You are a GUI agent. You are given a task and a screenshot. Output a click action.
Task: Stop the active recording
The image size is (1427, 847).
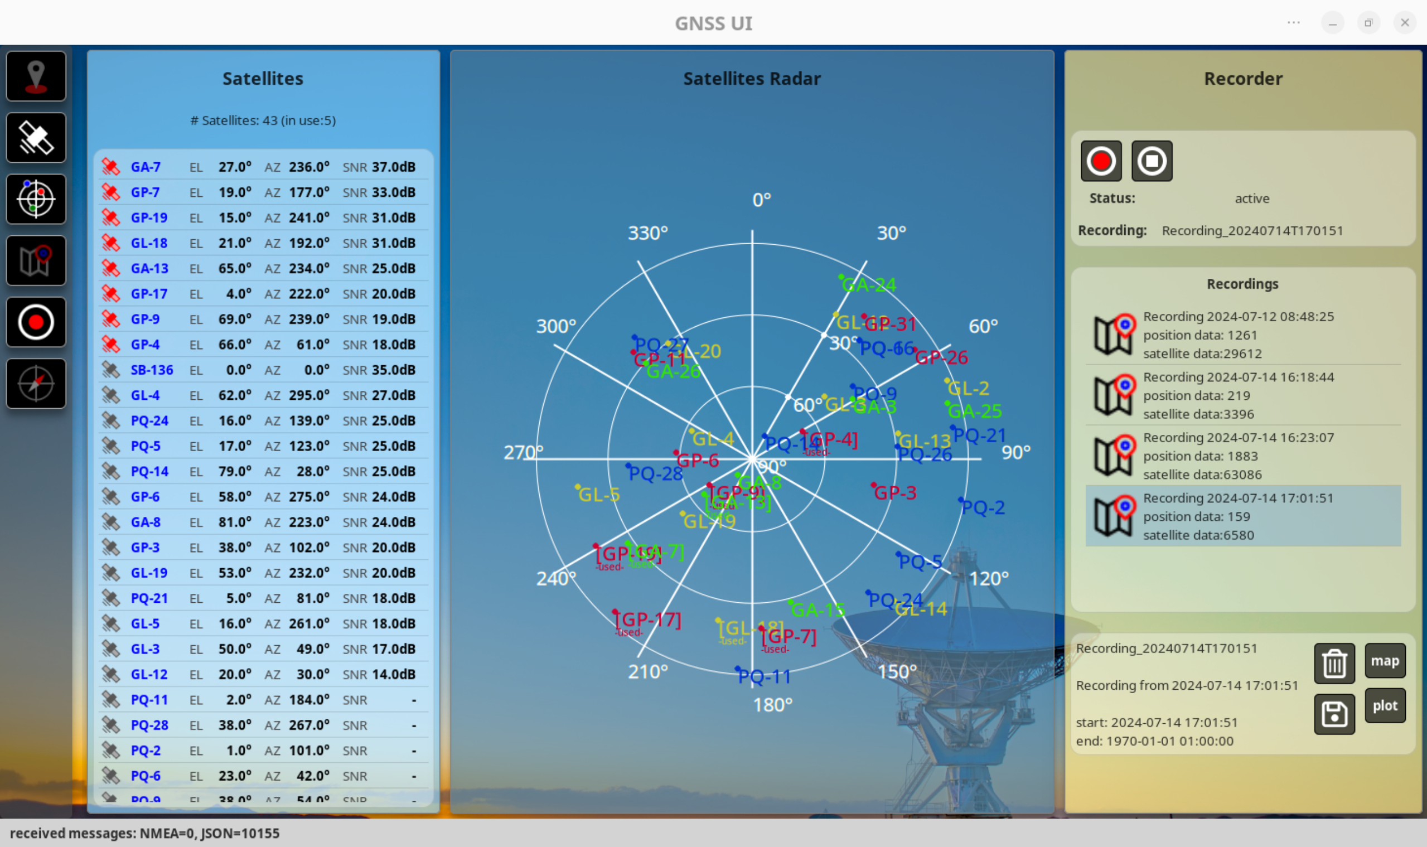[x=1152, y=161]
